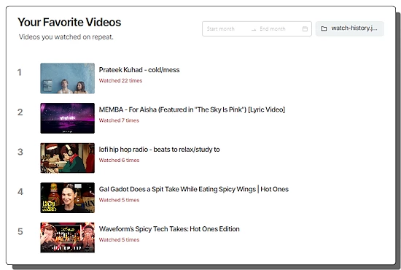This screenshot has height=270, width=401.
Task: Click the folder icon beside watch-history file
Action: pyautogui.click(x=324, y=28)
